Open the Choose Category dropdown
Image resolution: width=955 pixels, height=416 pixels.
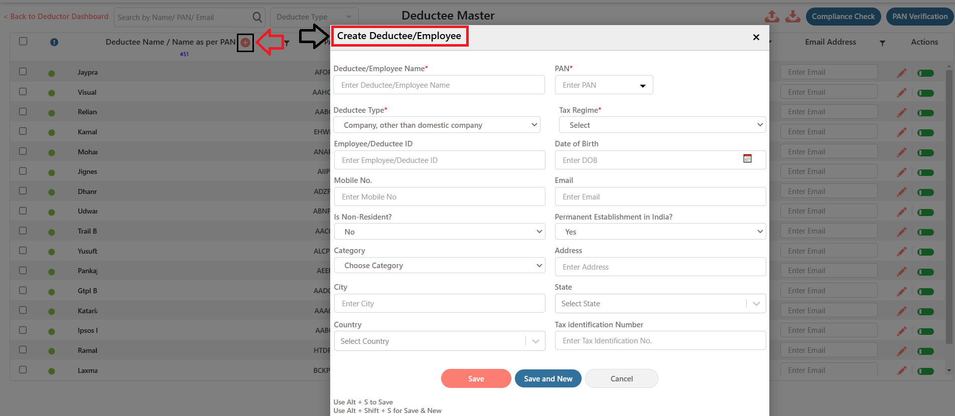pyautogui.click(x=440, y=265)
